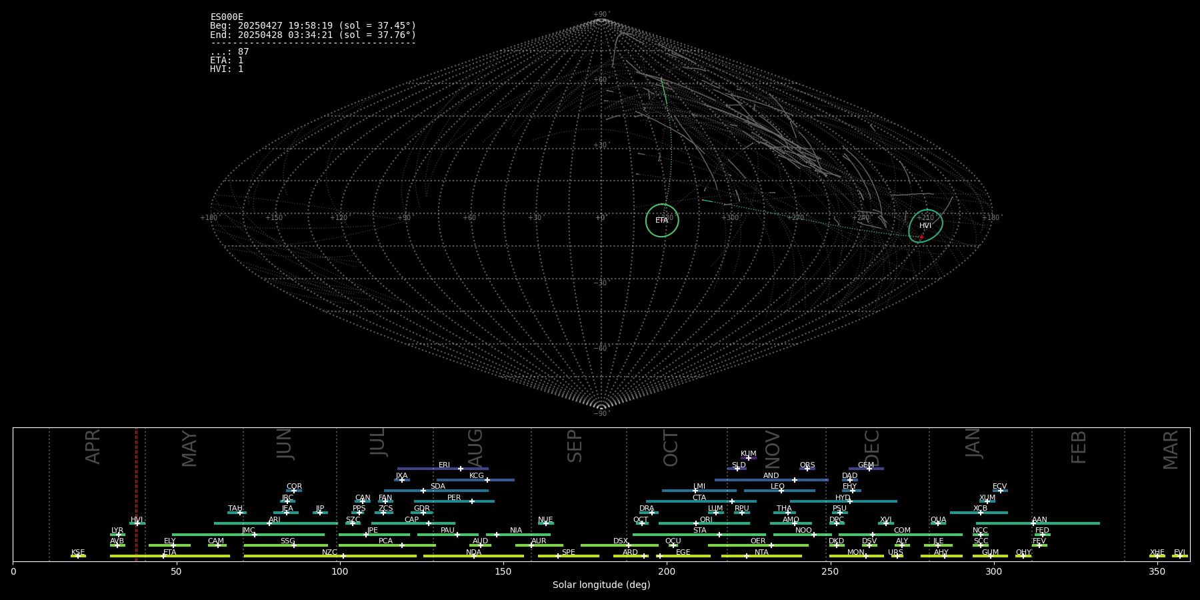The height and width of the screenshot is (600, 1200).
Task: Select the ORI shower label in timeline
Action: [x=706, y=520]
